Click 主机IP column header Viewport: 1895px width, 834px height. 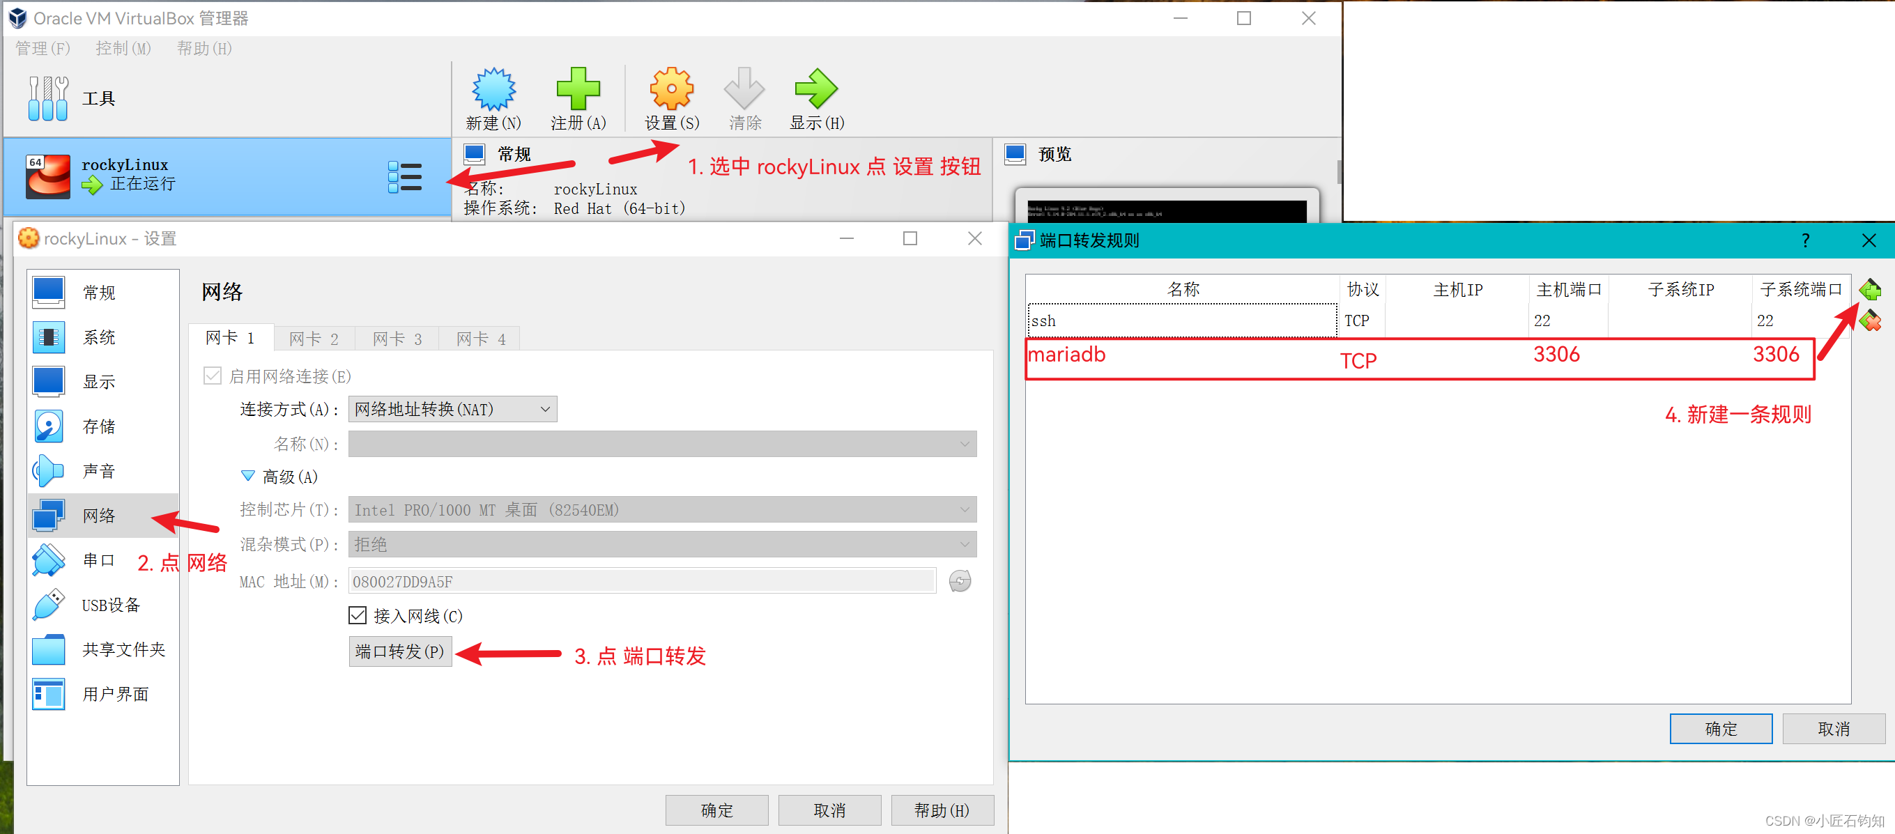pyautogui.click(x=1457, y=290)
